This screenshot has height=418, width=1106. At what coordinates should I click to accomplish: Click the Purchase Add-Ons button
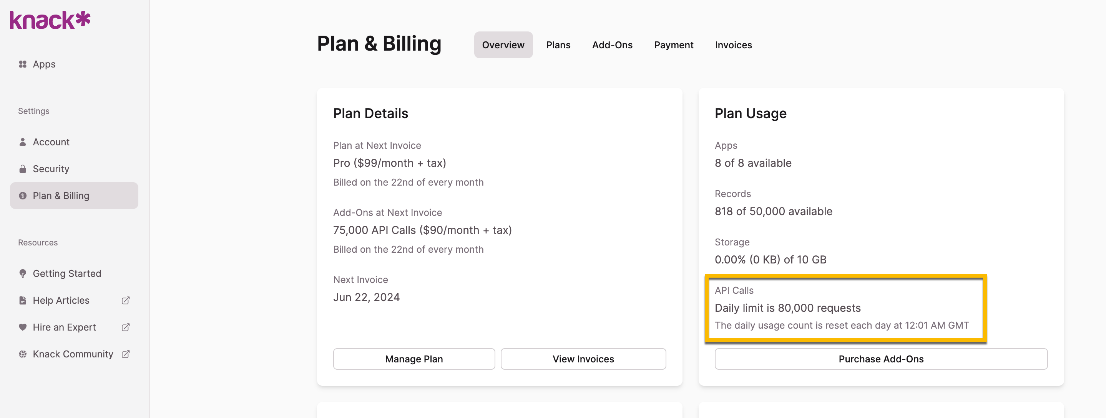pyautogui.click(x=880, y=359)
